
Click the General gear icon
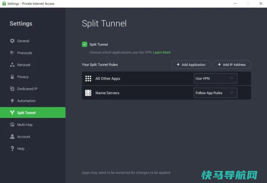(x=12, y=41)
